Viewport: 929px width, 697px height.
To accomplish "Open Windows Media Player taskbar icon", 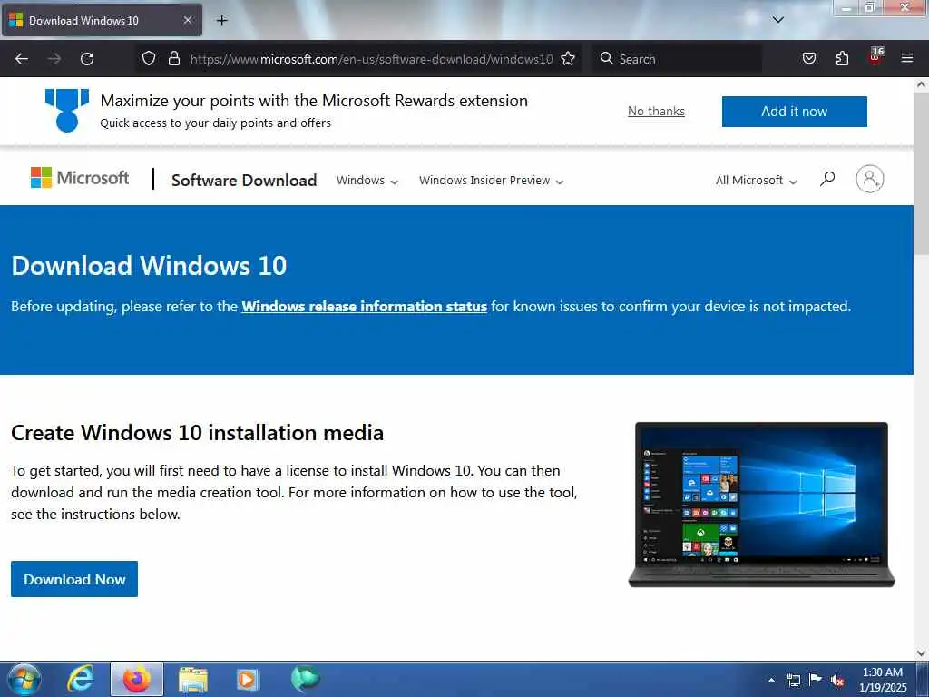I will [249, 679].
